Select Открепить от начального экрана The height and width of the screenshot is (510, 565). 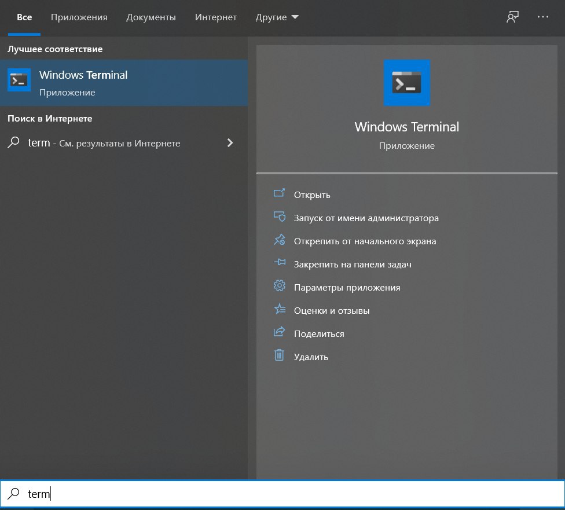point(365,241)
